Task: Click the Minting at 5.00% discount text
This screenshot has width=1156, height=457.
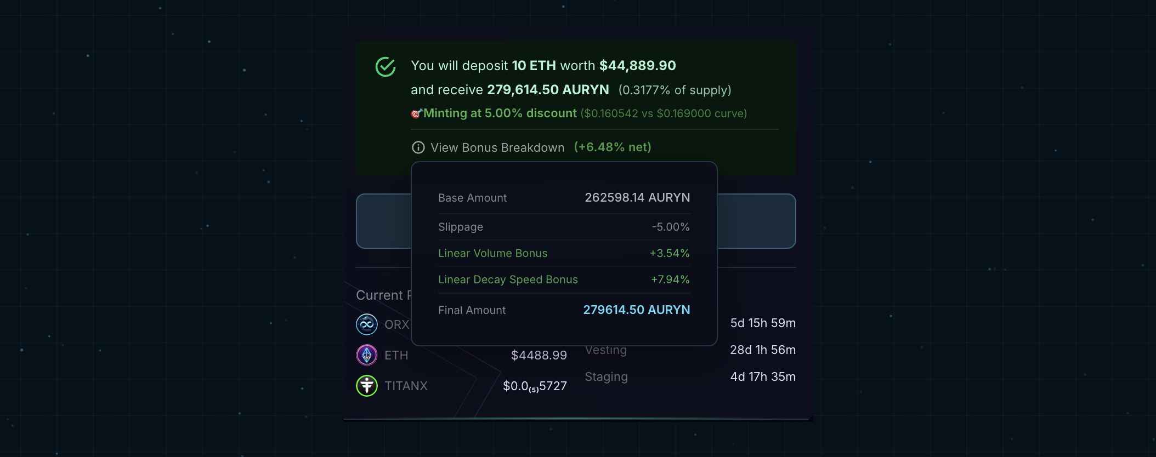Action: [x=500, y=113]
